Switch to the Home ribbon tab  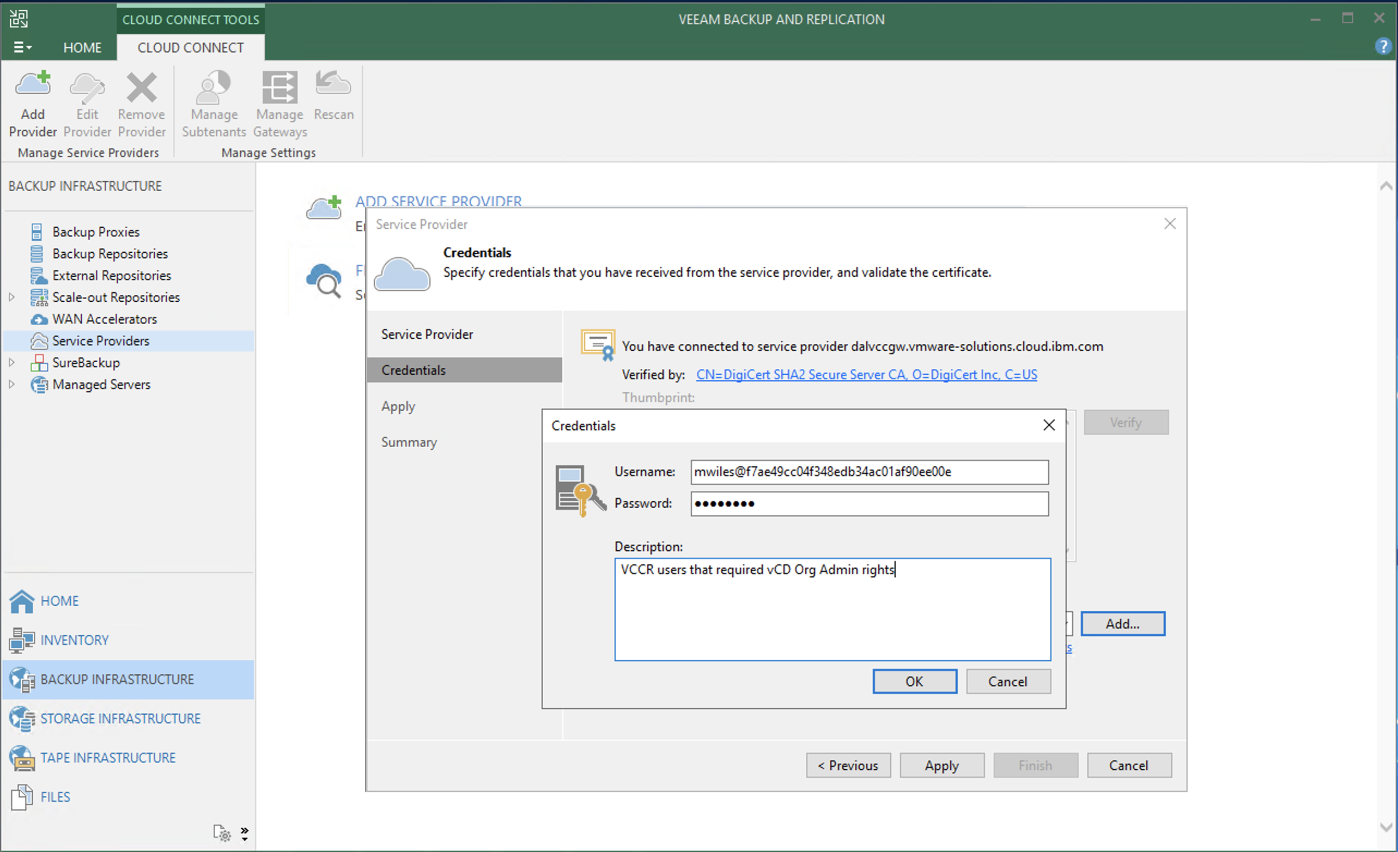coord(82,47)
